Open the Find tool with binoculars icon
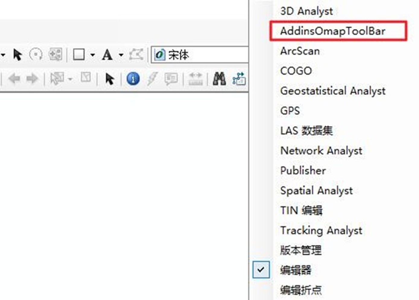The image size is (419, 300). click(x=219, y=79)
